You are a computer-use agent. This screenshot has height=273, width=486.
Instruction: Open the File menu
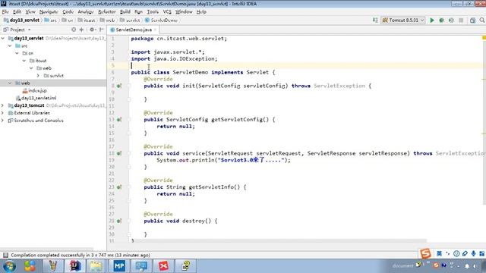click(x=5, y=12)
